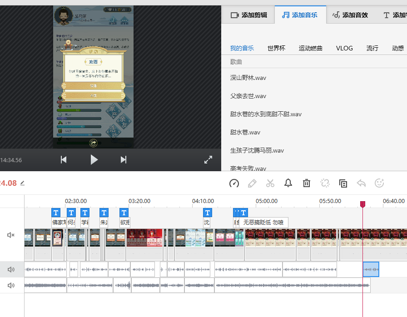Viewport: 407px width, 317px height.
Task: Select song 甜水巷.wav
Action: tap(245, 132)
